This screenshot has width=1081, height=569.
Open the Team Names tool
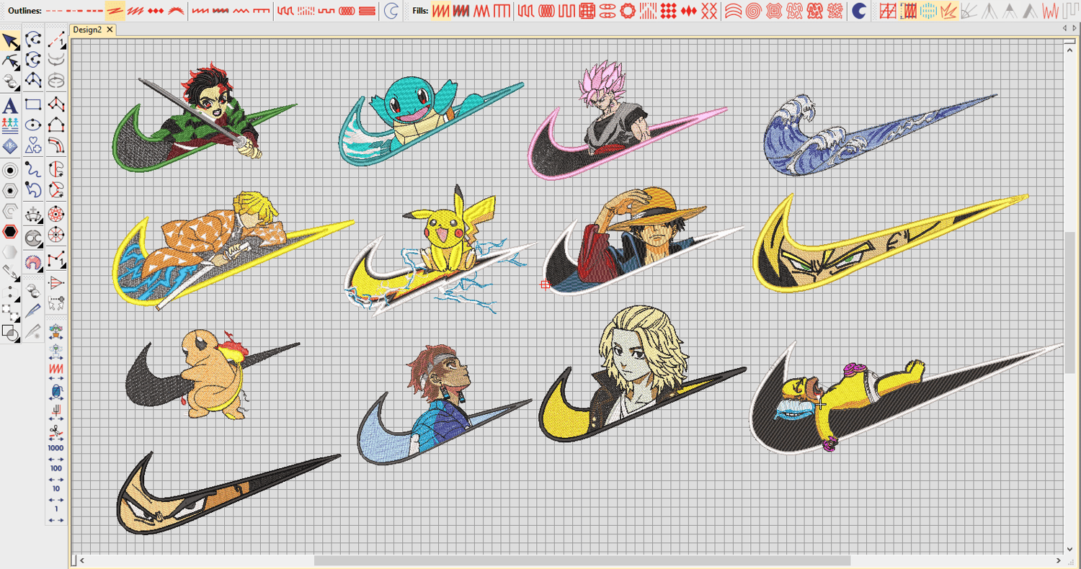coord(10,125)
